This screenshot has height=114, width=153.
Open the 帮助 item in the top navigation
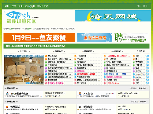pyautogui.click(x=21, y=6)
